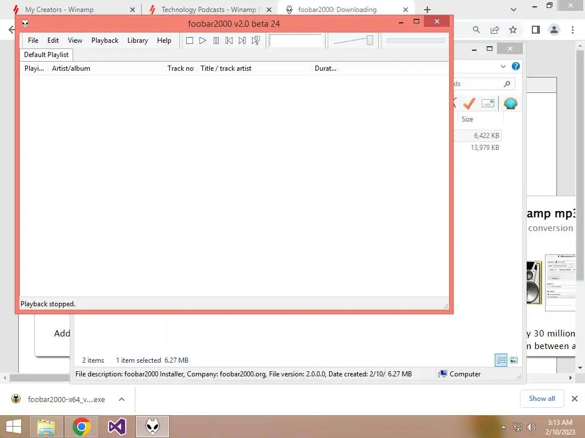Click the Stop playback button in foobar2000
Viewport: 585px width, 438px height.
(190, 40)
